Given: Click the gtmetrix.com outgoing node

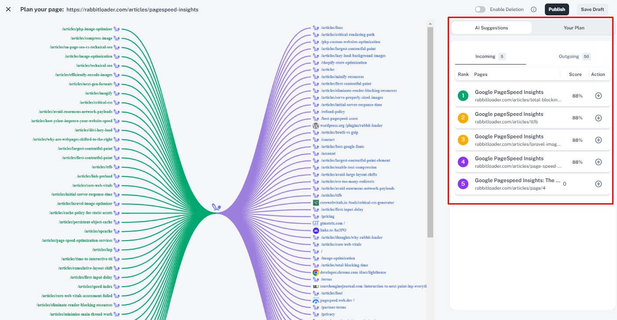Looking at the screenshot, I should pyautogui.click(x=332, y=223).
